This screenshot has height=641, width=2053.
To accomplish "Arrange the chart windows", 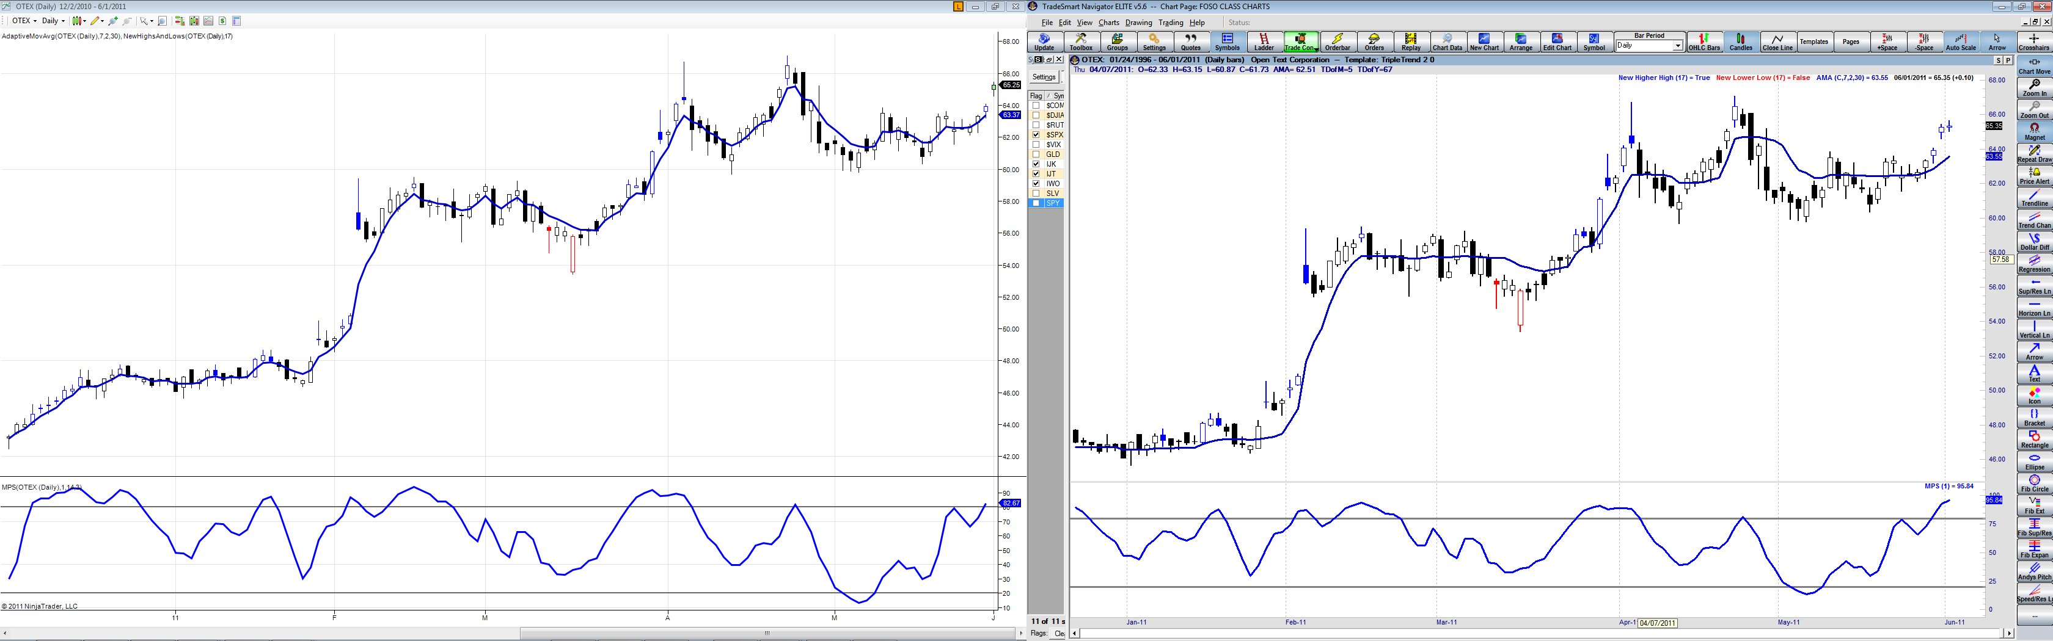I will (1521, 42).
